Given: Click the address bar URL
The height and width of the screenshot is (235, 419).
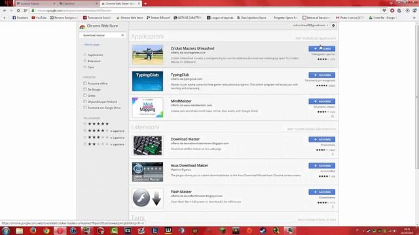Looking at the screenshot, I should click(74, 10).
